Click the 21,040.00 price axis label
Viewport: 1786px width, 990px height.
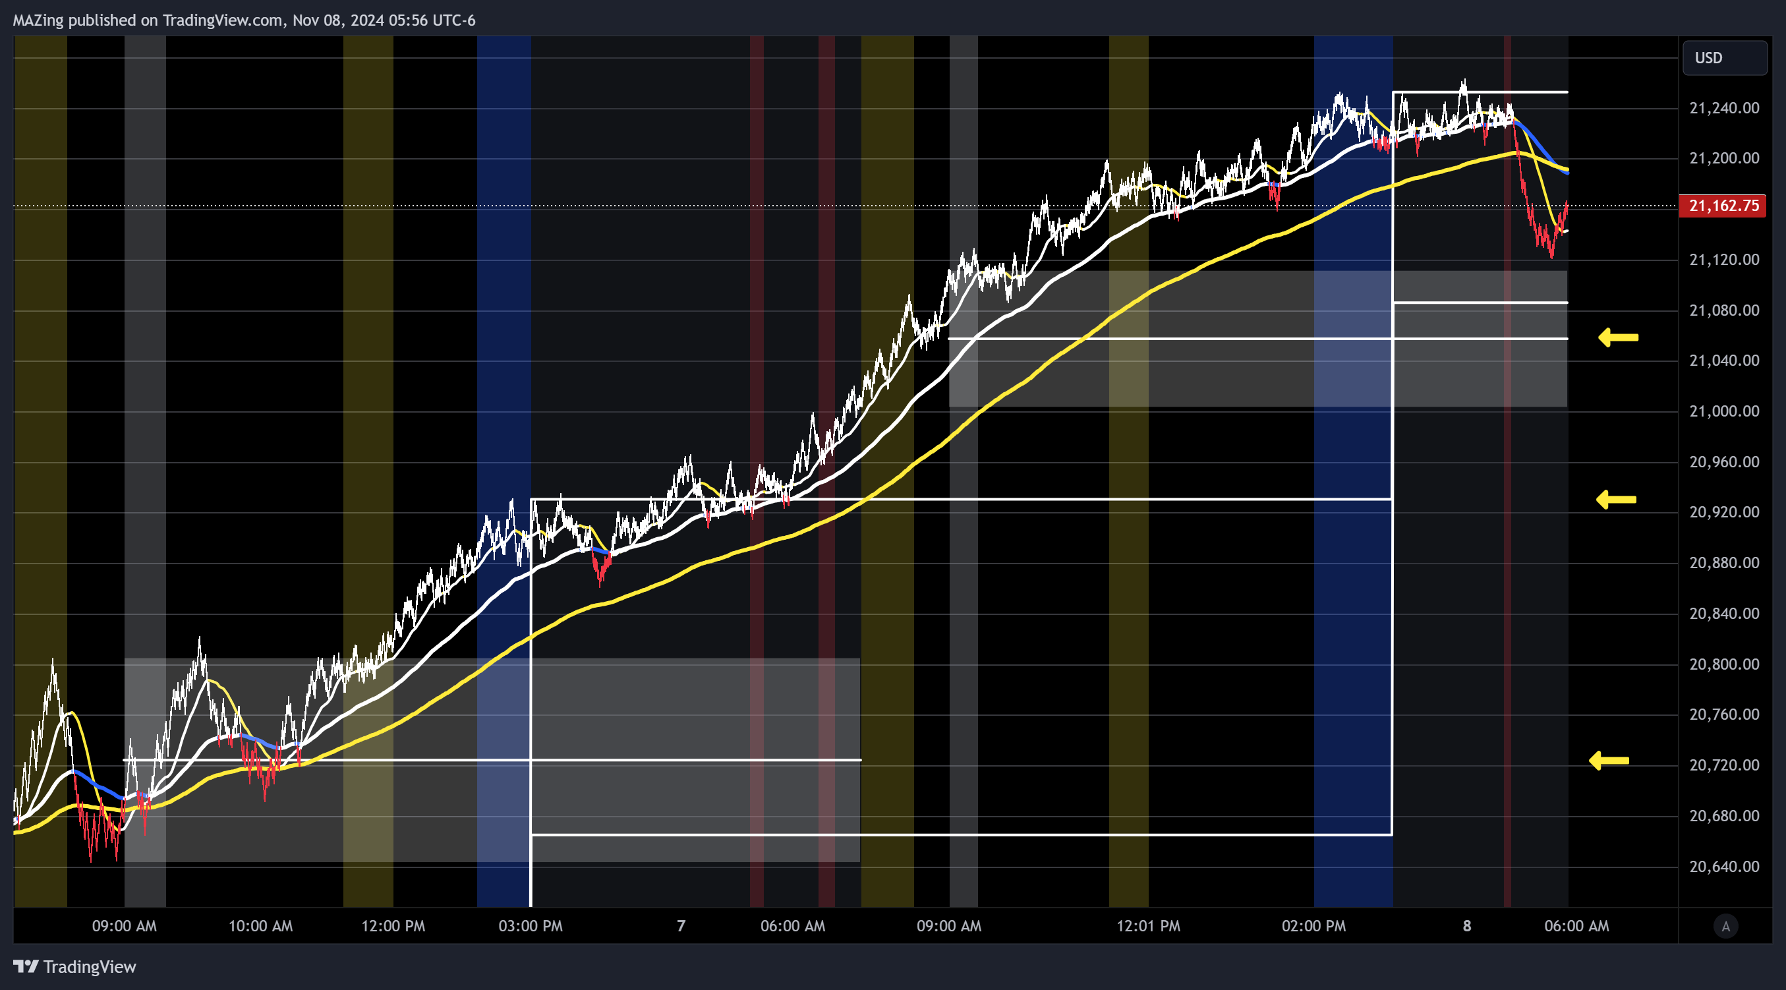pyautogui.click(x=1723, y=361)
